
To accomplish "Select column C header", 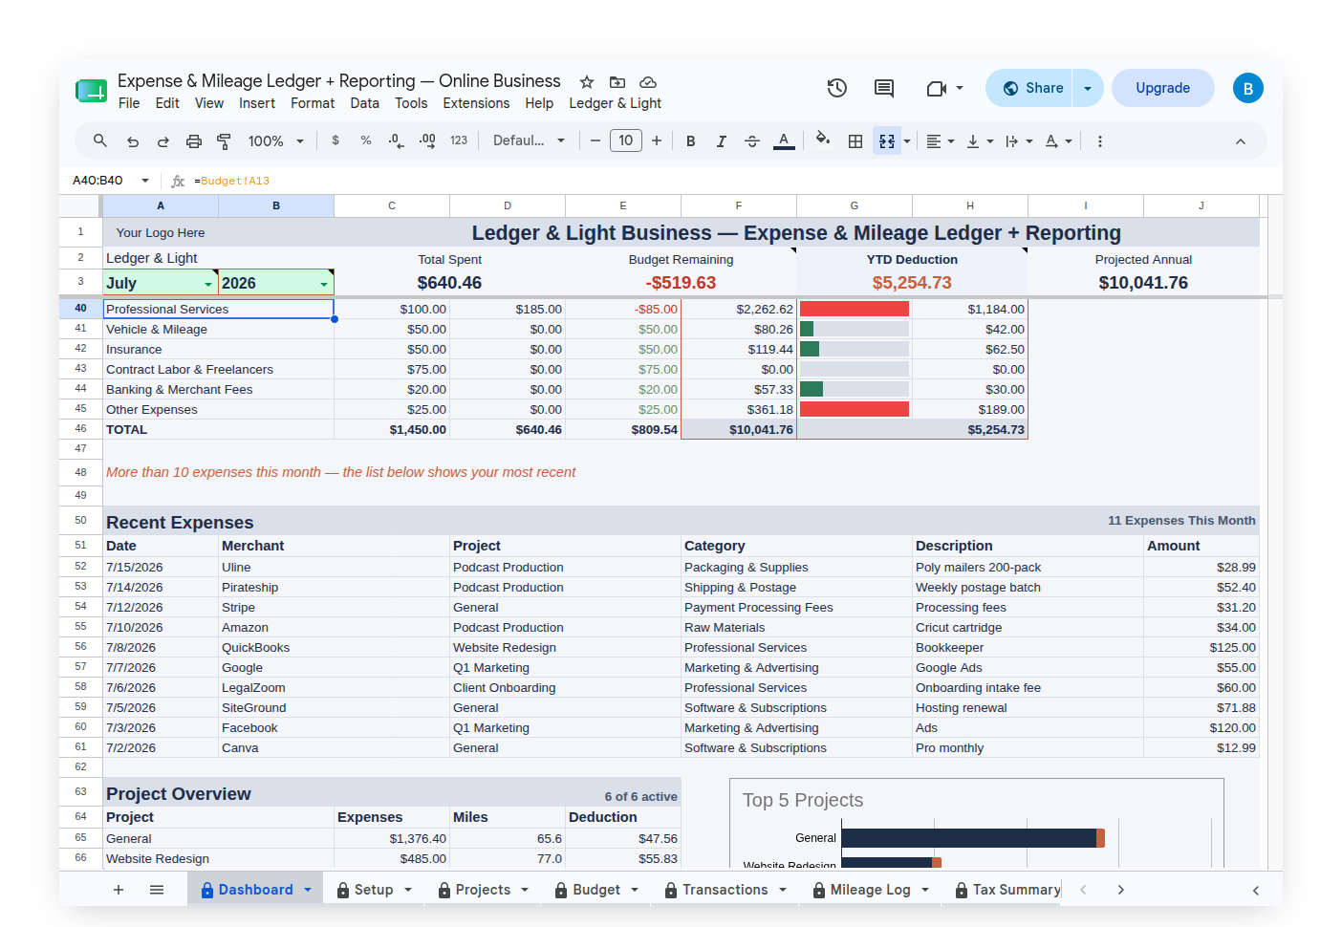I will pos(392,205).
